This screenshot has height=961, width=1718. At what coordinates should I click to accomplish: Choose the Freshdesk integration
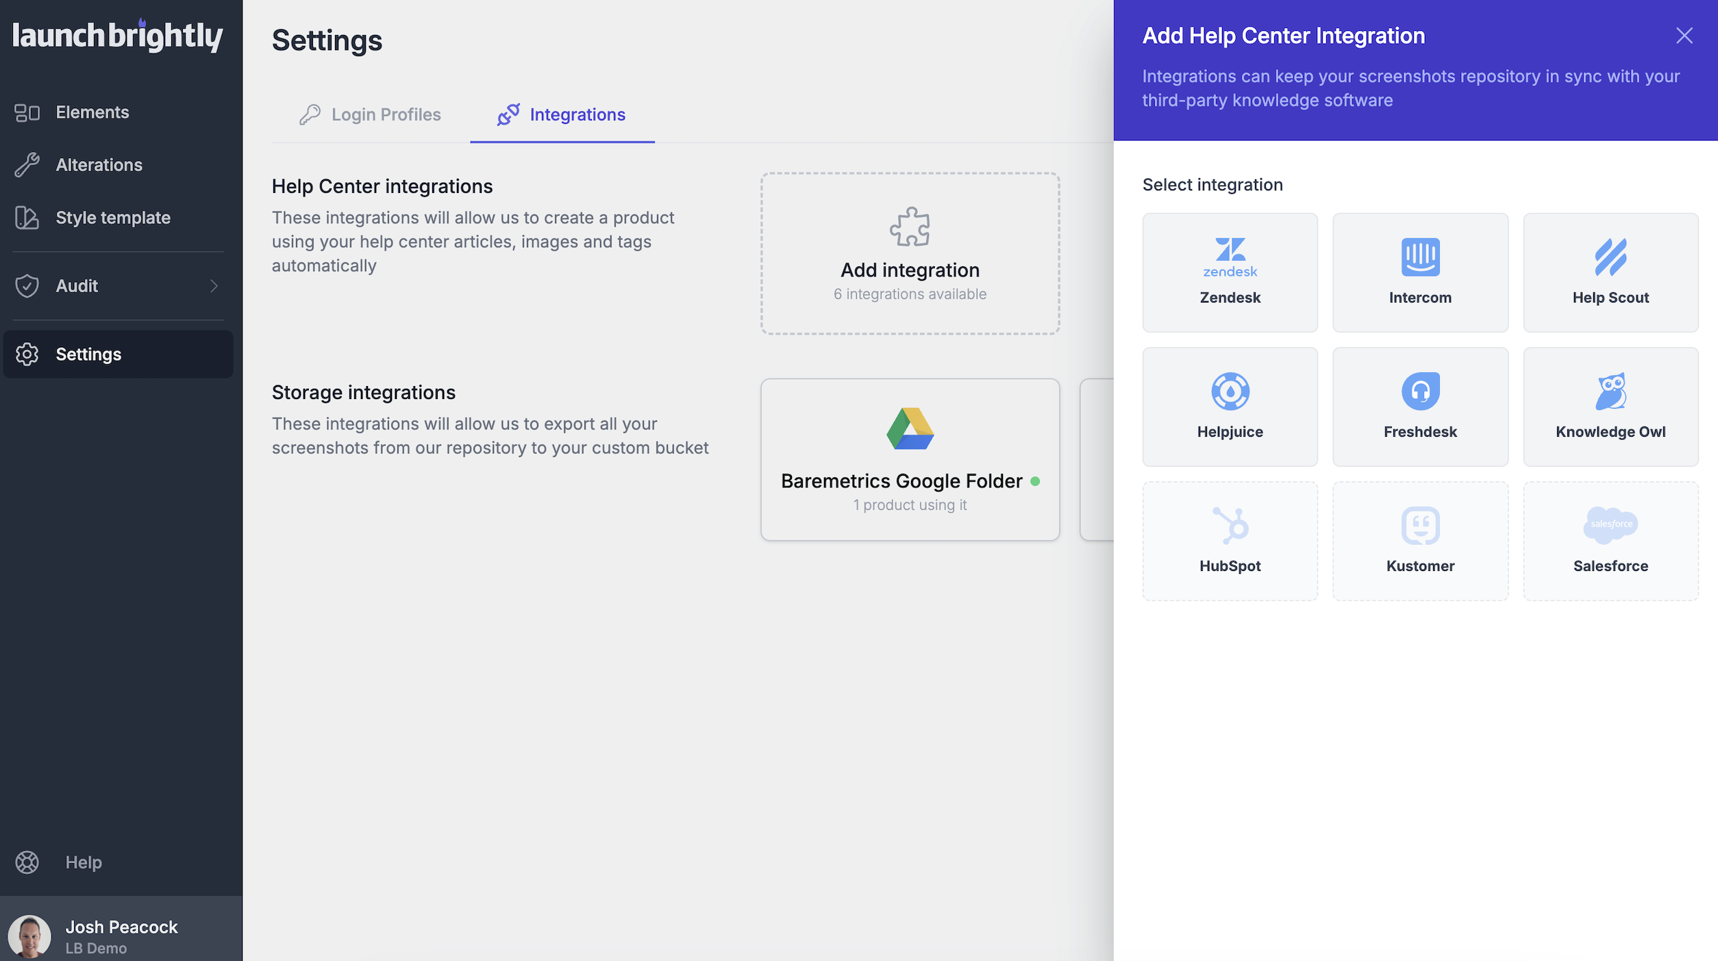click(1420, 407)
